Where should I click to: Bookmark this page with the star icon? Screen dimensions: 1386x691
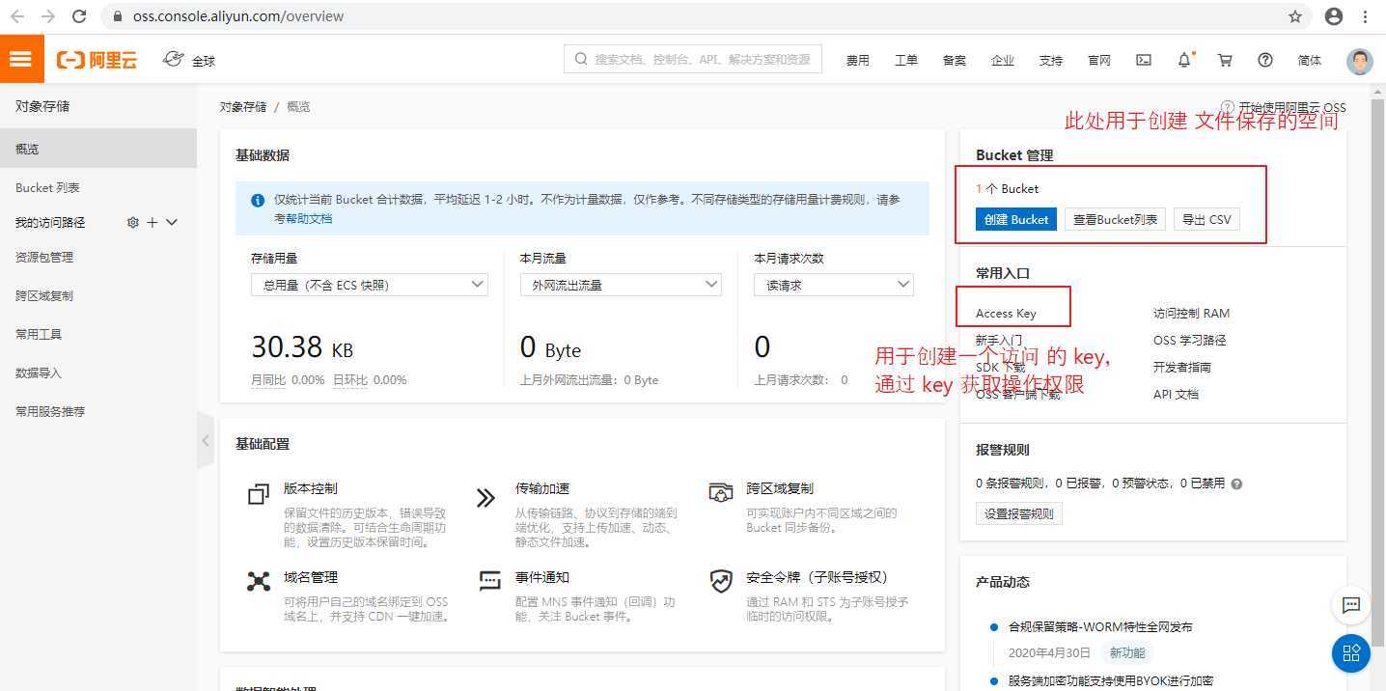pyautogui.click(x=1295, y=16)
